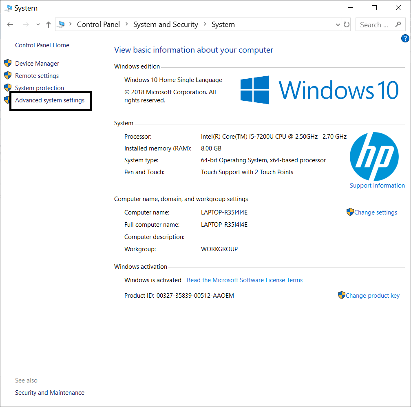411x407 pixels.
Task: Open System protection settings
Action: point(38,88)
